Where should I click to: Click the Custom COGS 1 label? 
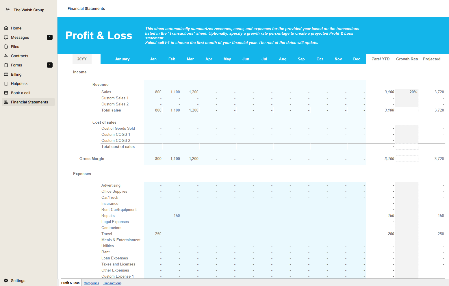(x=116, y=134)
